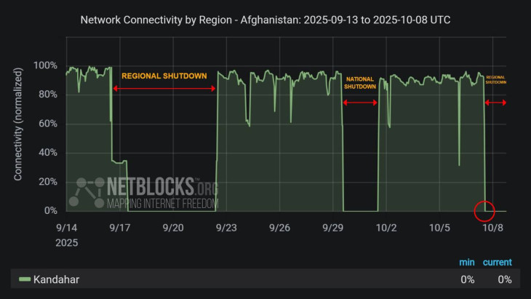Click the 10/8 x-axis date label
531x299 pixels.
(x=493, y=228)
